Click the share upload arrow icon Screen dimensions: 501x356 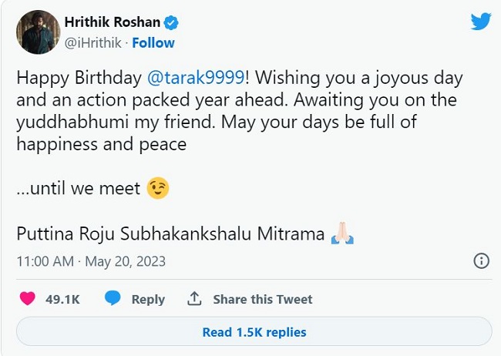tap(195, 299)
